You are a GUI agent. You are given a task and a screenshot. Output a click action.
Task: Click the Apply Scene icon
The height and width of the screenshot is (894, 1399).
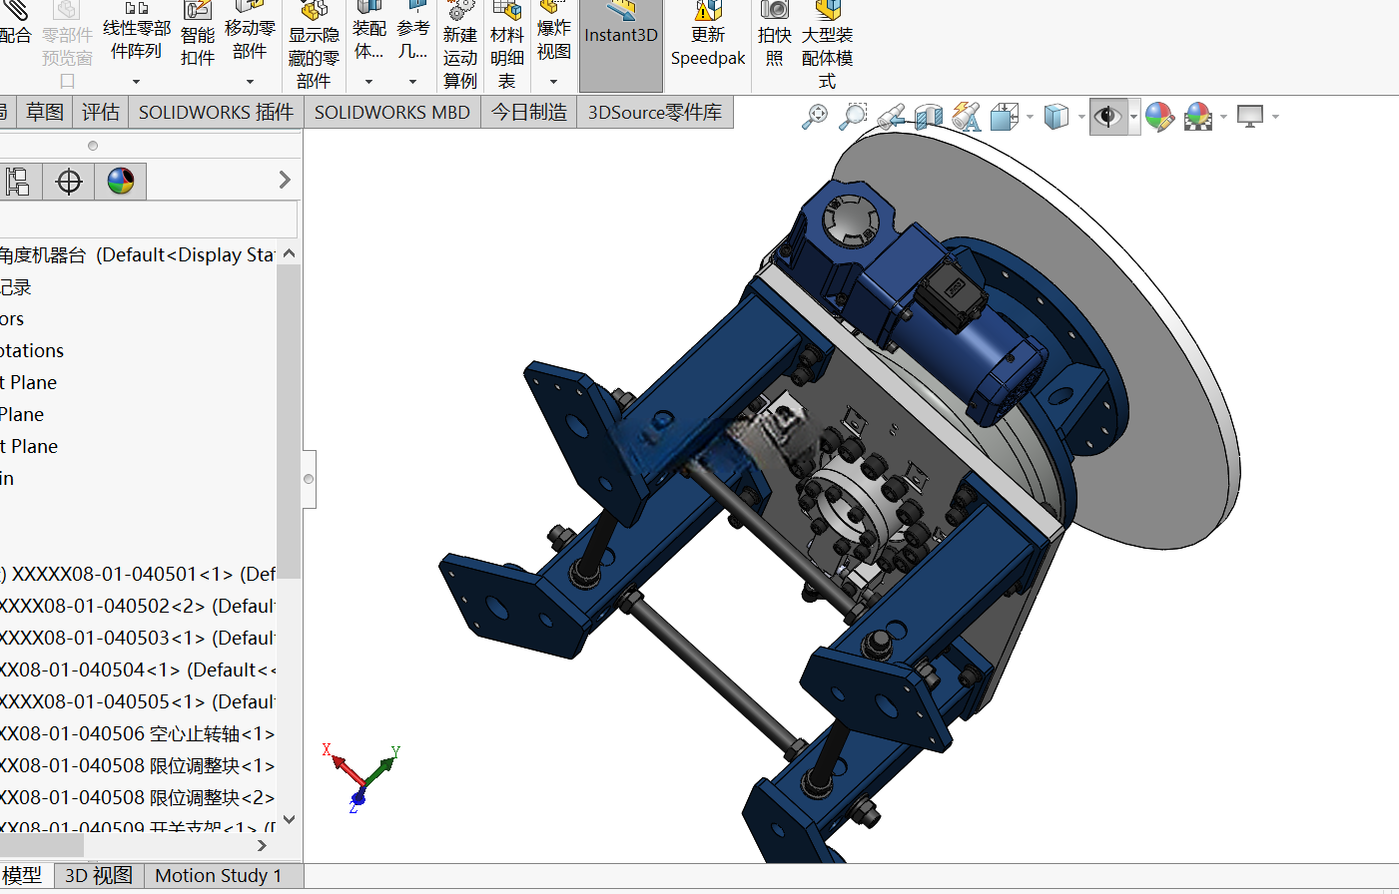1198,117
